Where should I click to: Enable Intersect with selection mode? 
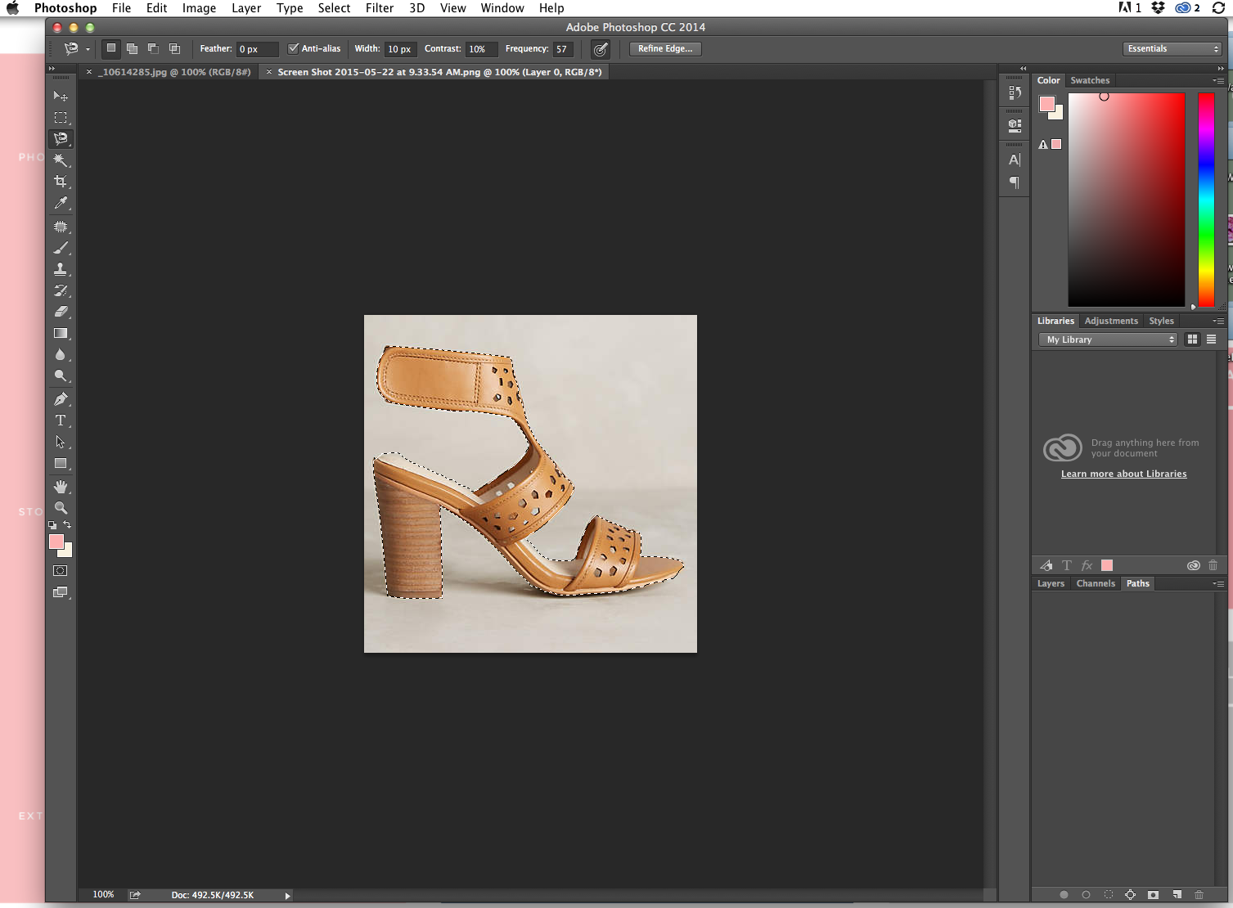point(174,49)
